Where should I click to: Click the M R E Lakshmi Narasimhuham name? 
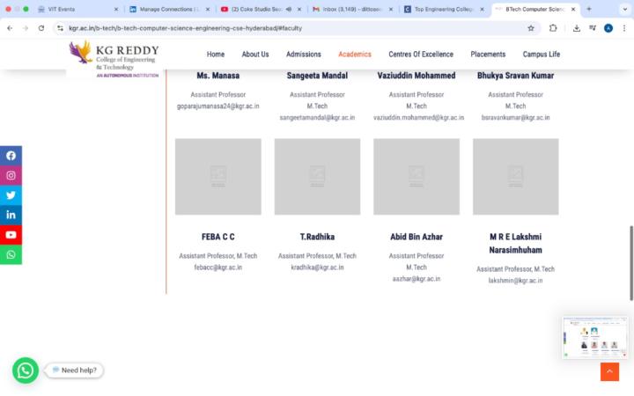[x=515, y=243]
